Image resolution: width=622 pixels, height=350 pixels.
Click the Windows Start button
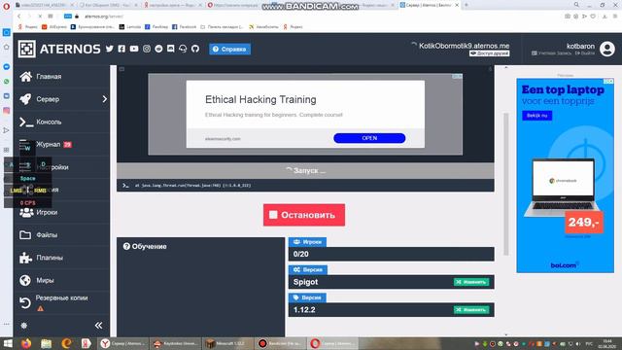click(x=8, y=343)
